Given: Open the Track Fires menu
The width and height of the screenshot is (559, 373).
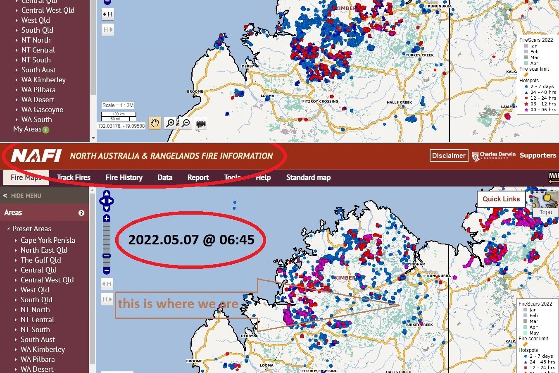Looking at the screenshot, I should (x=74, y=177).
